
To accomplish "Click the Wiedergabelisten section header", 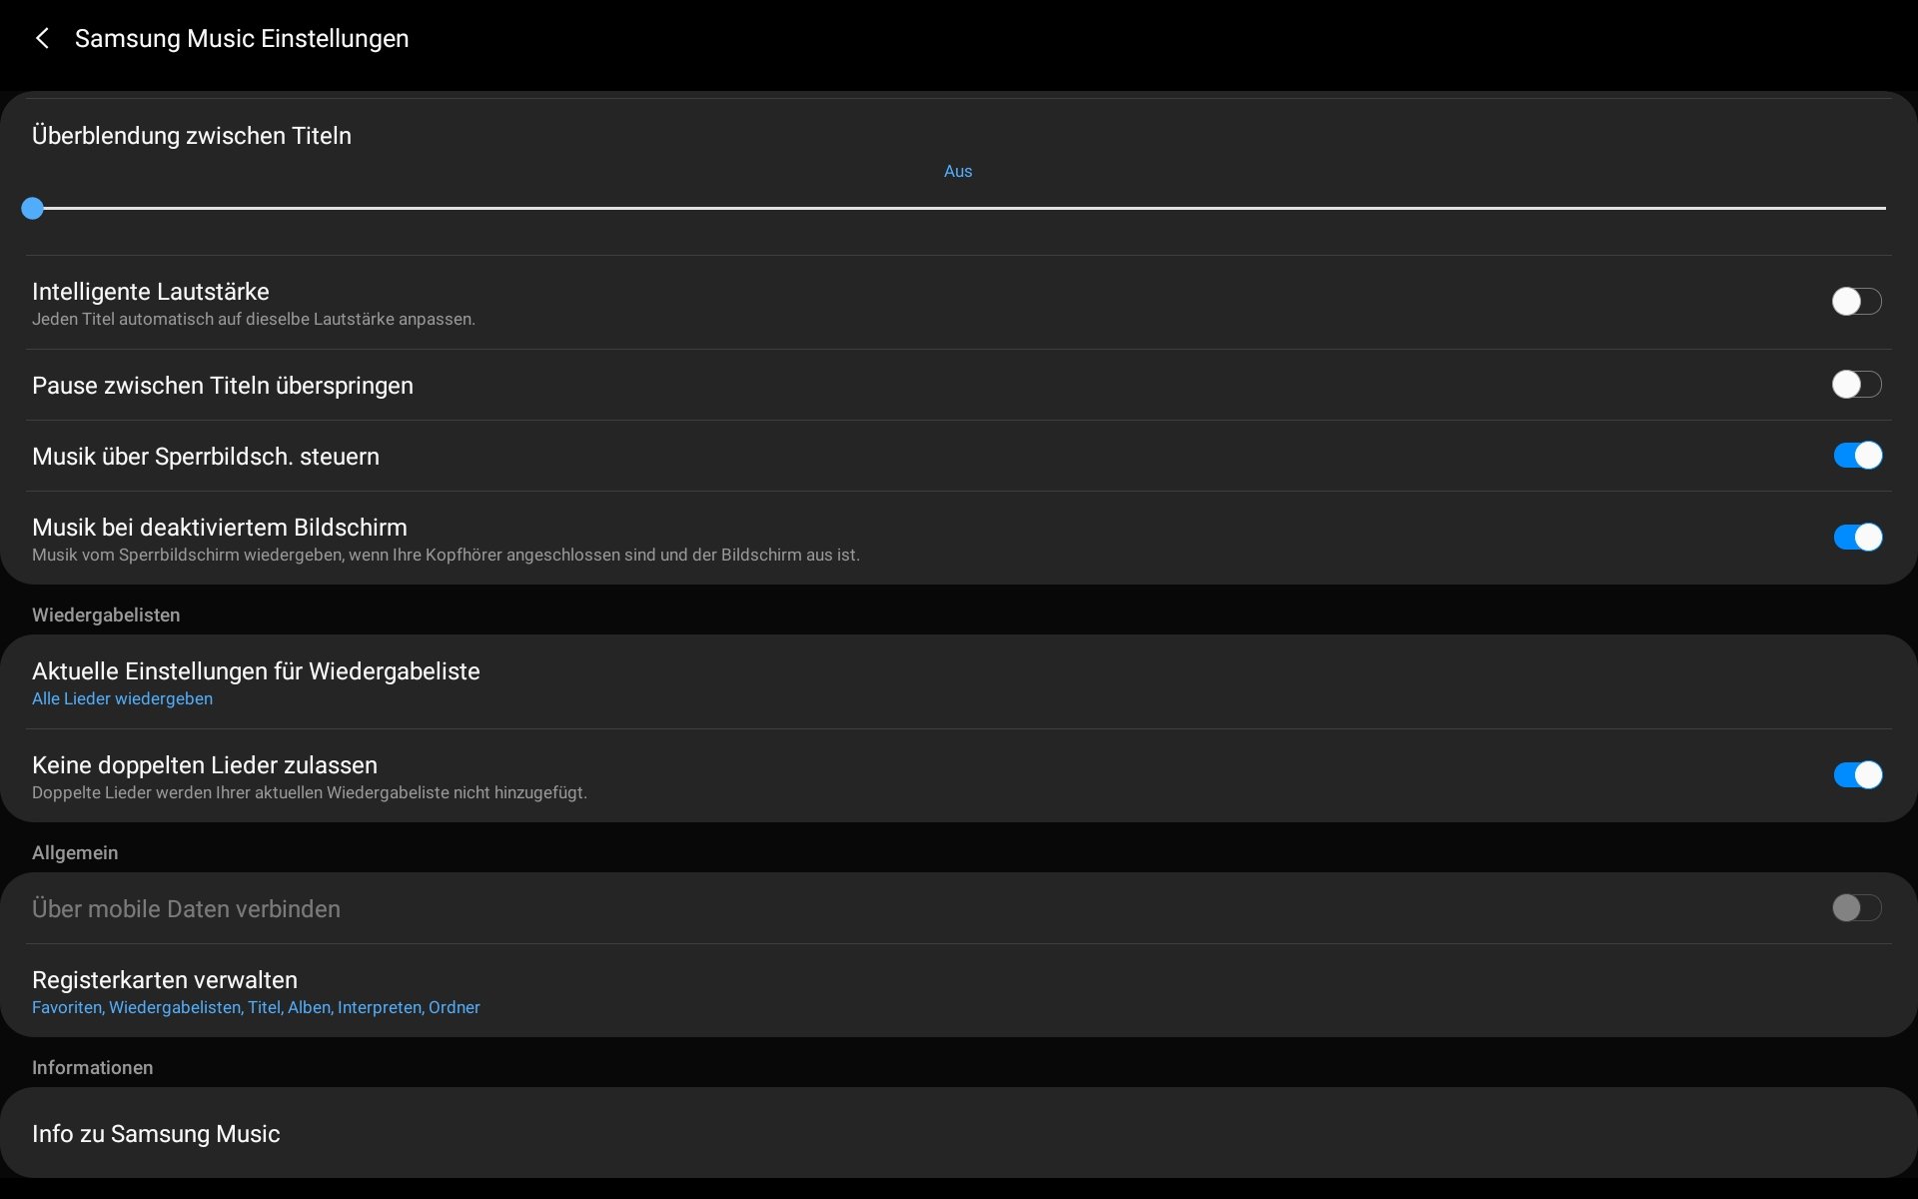I will [x=106, y=614].
